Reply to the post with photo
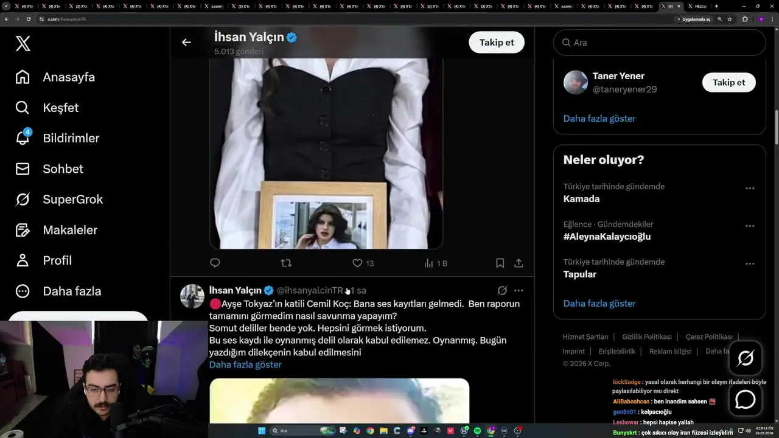The image size is (779, 438). [215, 263]
